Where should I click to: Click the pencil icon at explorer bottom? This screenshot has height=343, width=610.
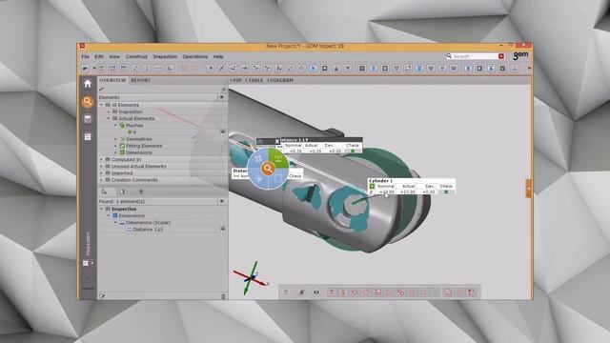(x=102, y=296)
